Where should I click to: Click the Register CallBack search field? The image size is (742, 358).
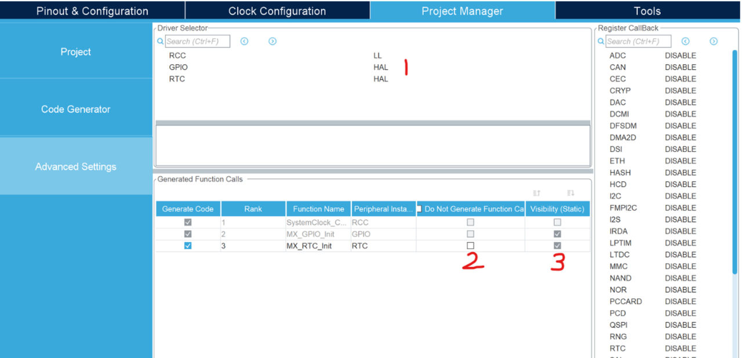click(x=639, y=41)
